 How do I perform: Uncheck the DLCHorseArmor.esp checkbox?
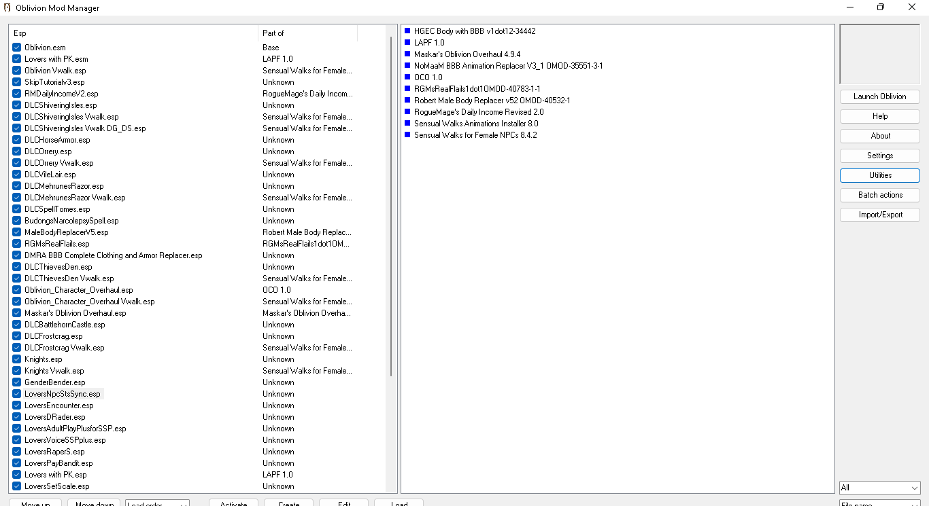click(17, 140)
